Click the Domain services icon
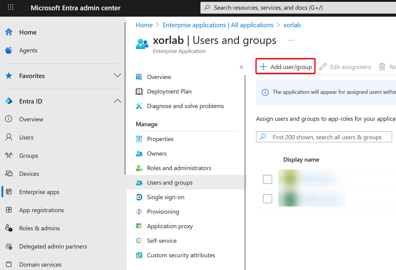Viewport: 396px width, 270px height. [x=9, y=265]
